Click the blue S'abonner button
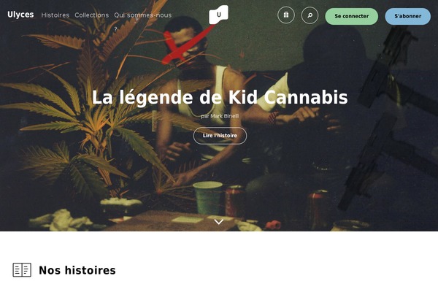 click(x=408, y=16)
